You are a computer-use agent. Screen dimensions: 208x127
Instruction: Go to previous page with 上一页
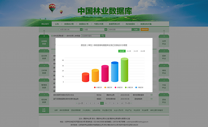[x=79, y=103]
